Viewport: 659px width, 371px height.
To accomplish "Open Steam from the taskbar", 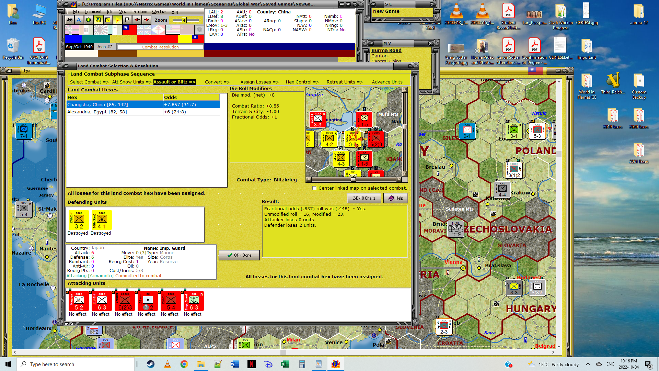I will (151, 364).
